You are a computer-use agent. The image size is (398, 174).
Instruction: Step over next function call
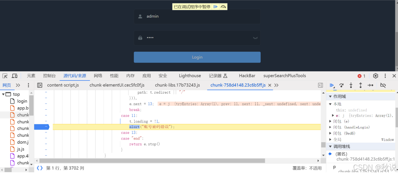(x=341, y=85)
